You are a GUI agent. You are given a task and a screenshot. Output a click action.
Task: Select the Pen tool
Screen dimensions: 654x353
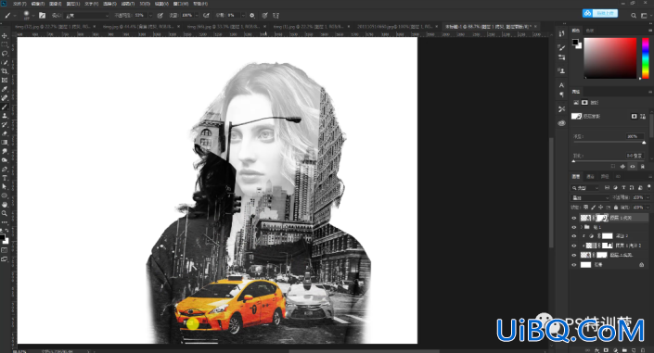(x=5, y=169)
